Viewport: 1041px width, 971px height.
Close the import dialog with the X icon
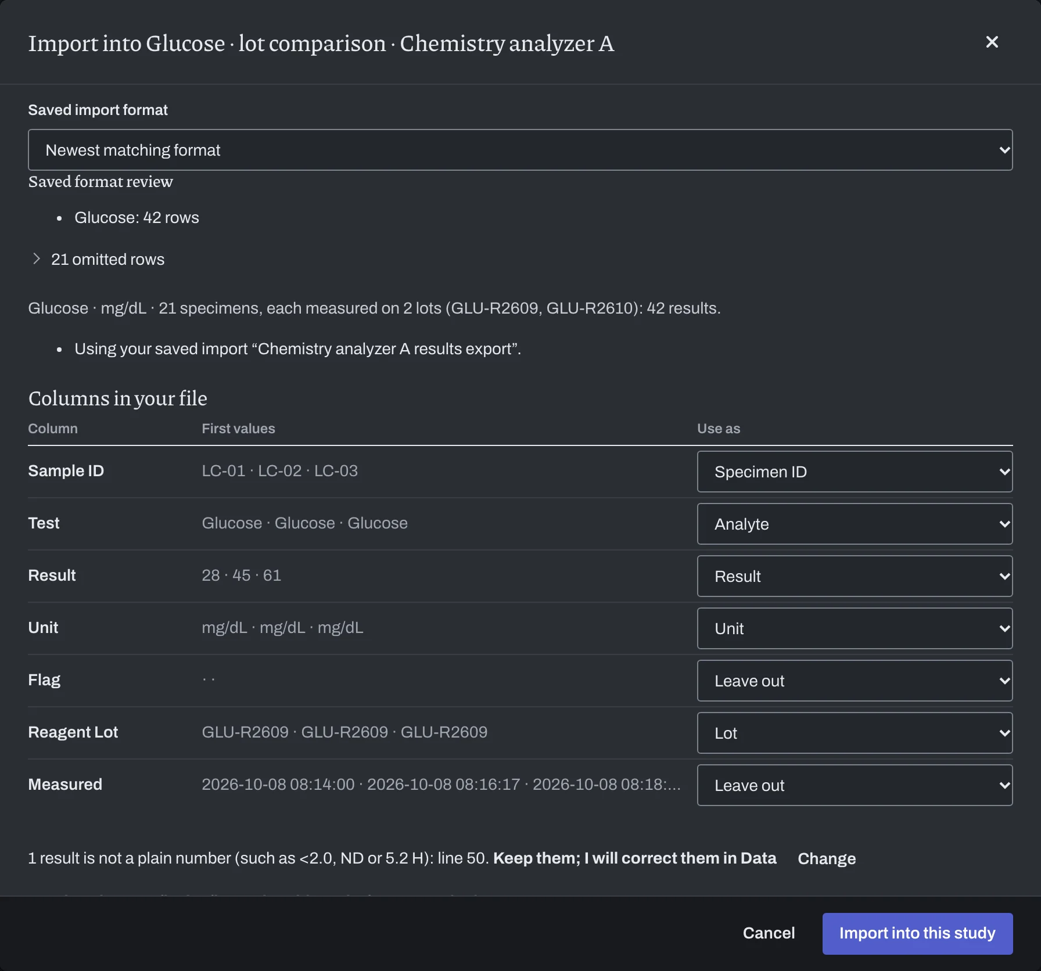pos(992,42)
